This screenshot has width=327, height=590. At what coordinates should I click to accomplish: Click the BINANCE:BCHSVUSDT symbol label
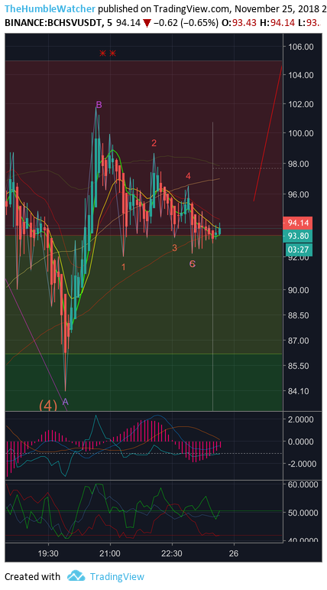(x=53, y=23)
